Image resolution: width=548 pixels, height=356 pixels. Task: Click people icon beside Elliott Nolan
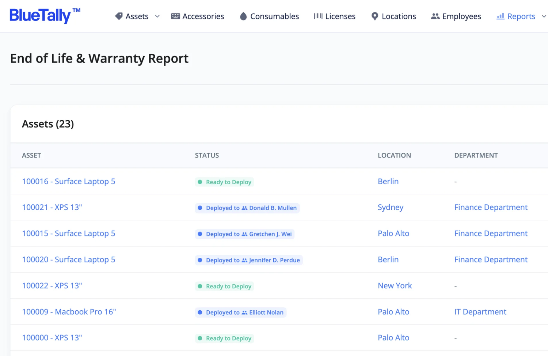[244, 313]
